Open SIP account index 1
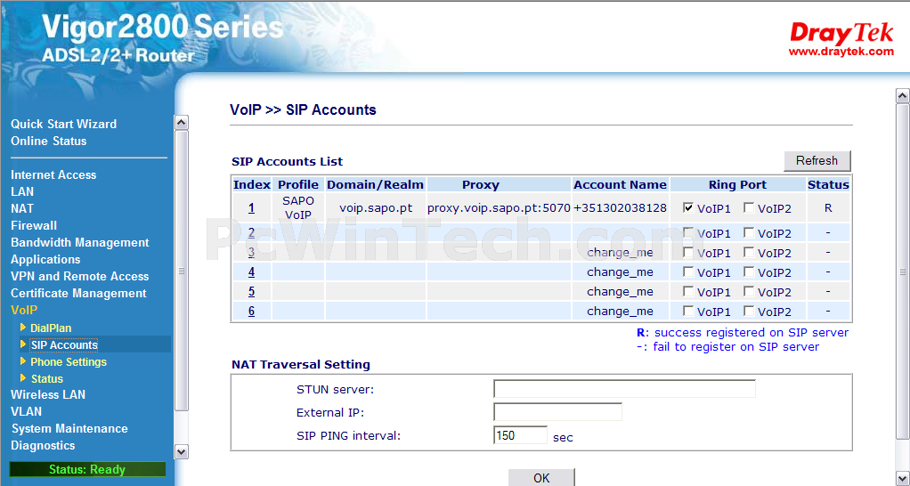This screenshot has width=910, height=486. 251,207
